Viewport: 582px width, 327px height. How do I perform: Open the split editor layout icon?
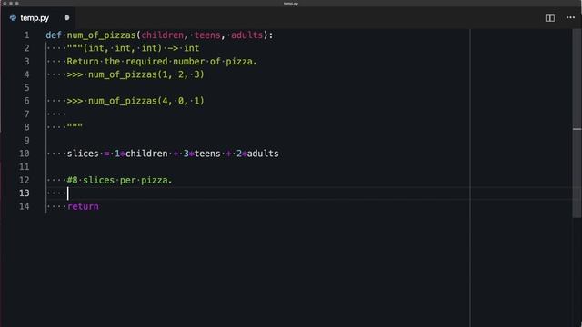click(549, 18)
